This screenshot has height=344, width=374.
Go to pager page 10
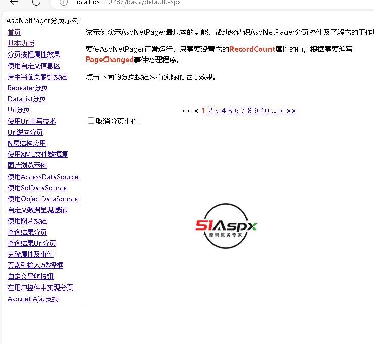click(265, 111)
